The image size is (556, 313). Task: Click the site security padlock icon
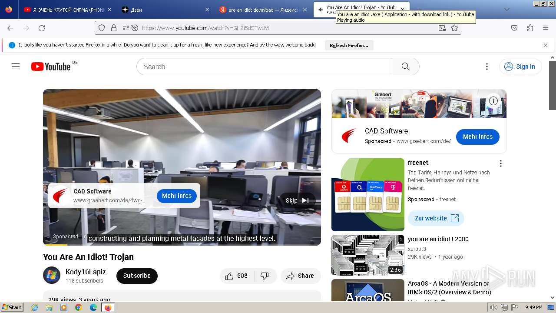114,28
